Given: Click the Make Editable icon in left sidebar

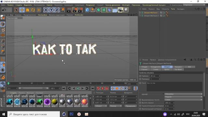Looking at the screenshot, I should (3, 17).
